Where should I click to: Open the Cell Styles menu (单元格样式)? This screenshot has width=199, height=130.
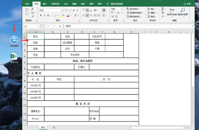tap(134, 16)
